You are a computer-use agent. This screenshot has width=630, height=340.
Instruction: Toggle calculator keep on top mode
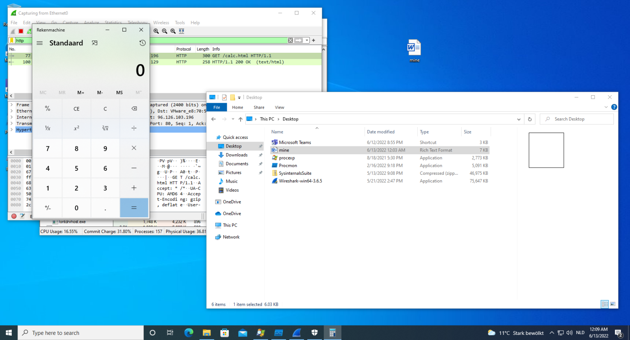point(94,43)
